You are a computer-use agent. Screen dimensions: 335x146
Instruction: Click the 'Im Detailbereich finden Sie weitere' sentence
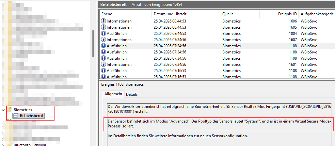pyautogui.click(x=178, y=136)
